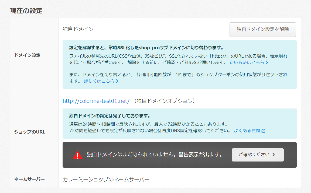This screenshot has height=193, width=311.
Task: Click the （独自ドメインオプション） label text
Action: click(164, 101)
